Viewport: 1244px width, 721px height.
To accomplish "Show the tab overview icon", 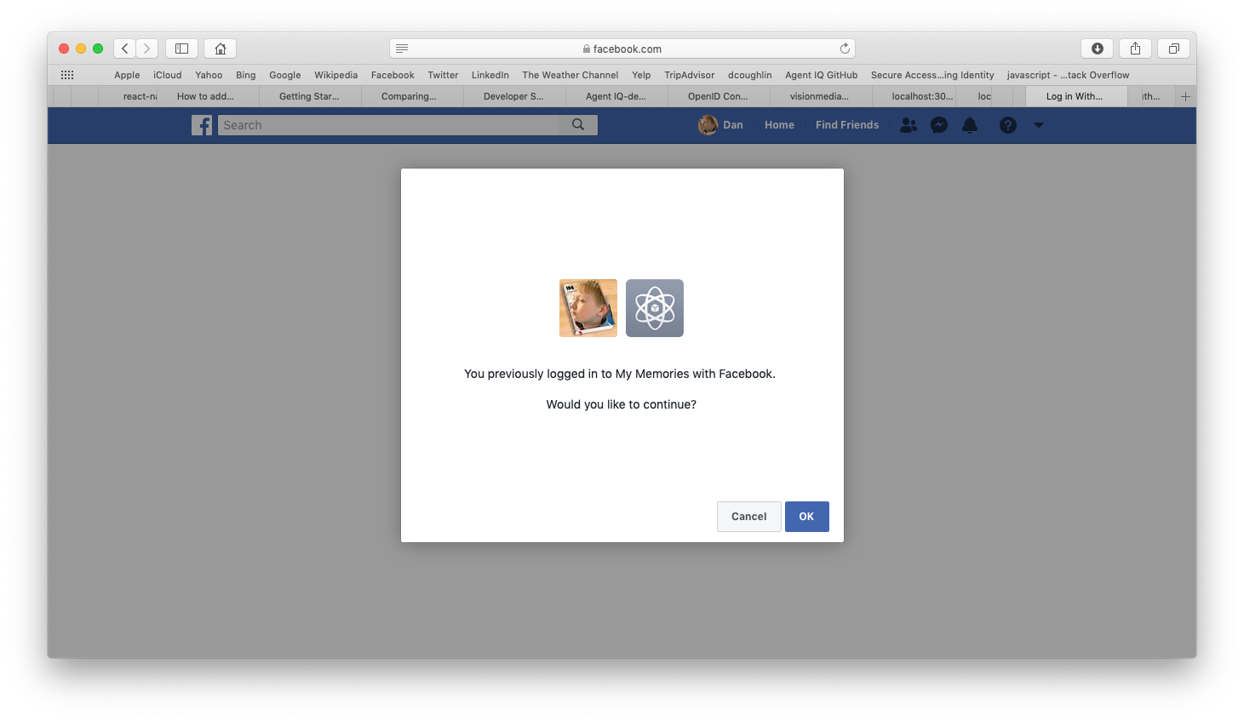I will pos(1173,49).
